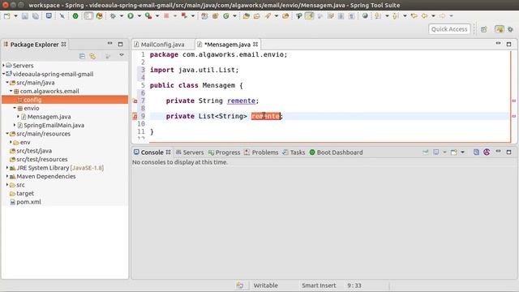Image resolution: width=519 pixels, height=292 pixels.
Task: Click the error marker on line 9
Action: (135, 116)
